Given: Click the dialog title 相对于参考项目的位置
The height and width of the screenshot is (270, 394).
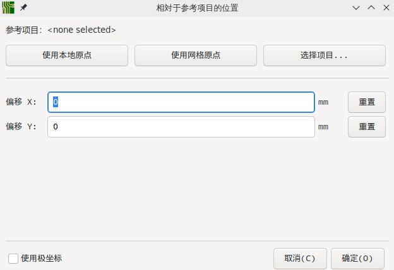Looking at the screenshot, I should (197, 8).
